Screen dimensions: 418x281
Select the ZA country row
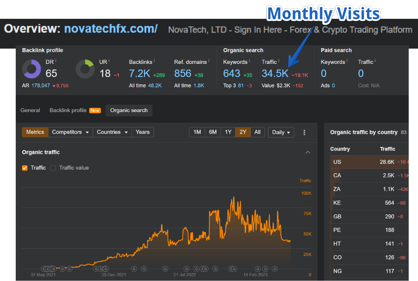[369, 189]
